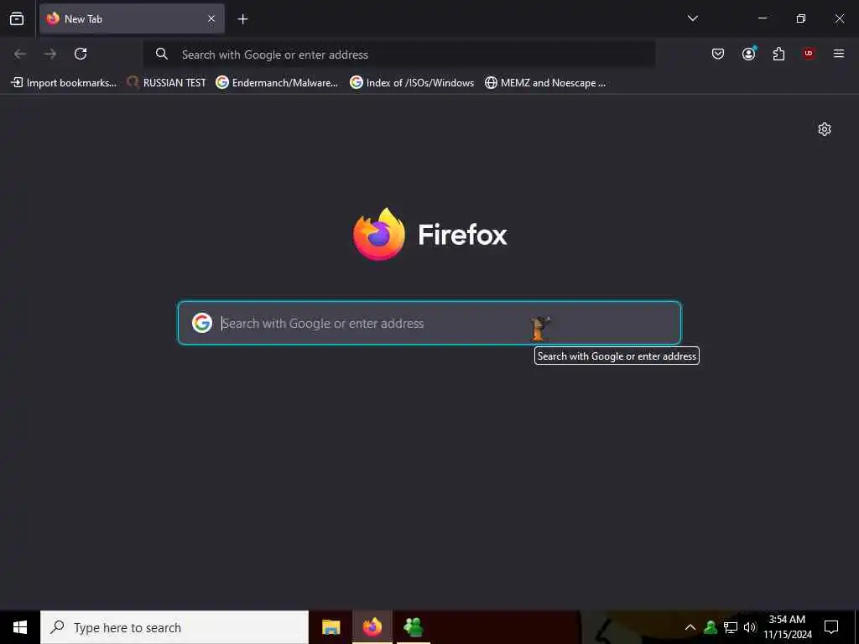The image size is (859, 644).
Task: Close the New Tab tab
Action: (x=211, y=18)
